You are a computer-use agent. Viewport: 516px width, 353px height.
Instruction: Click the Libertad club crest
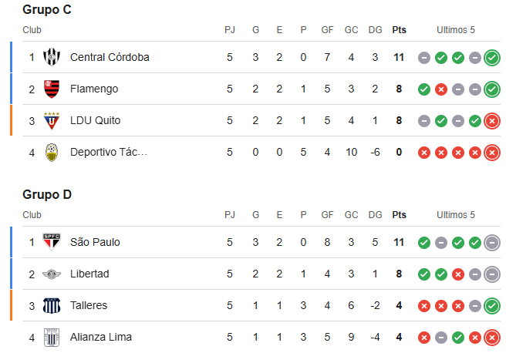click(52, 274)
